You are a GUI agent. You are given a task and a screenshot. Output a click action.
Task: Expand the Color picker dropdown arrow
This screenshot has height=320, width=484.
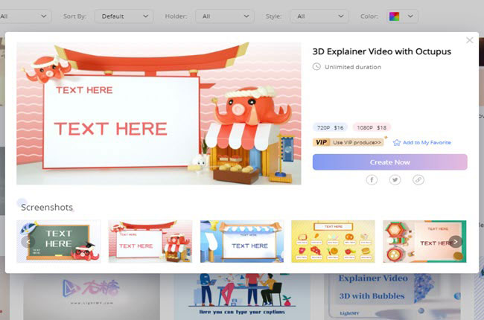coord(410,16)
